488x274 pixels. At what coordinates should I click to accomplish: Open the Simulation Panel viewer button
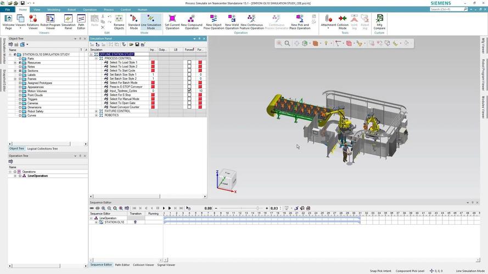tap(68, 22)
